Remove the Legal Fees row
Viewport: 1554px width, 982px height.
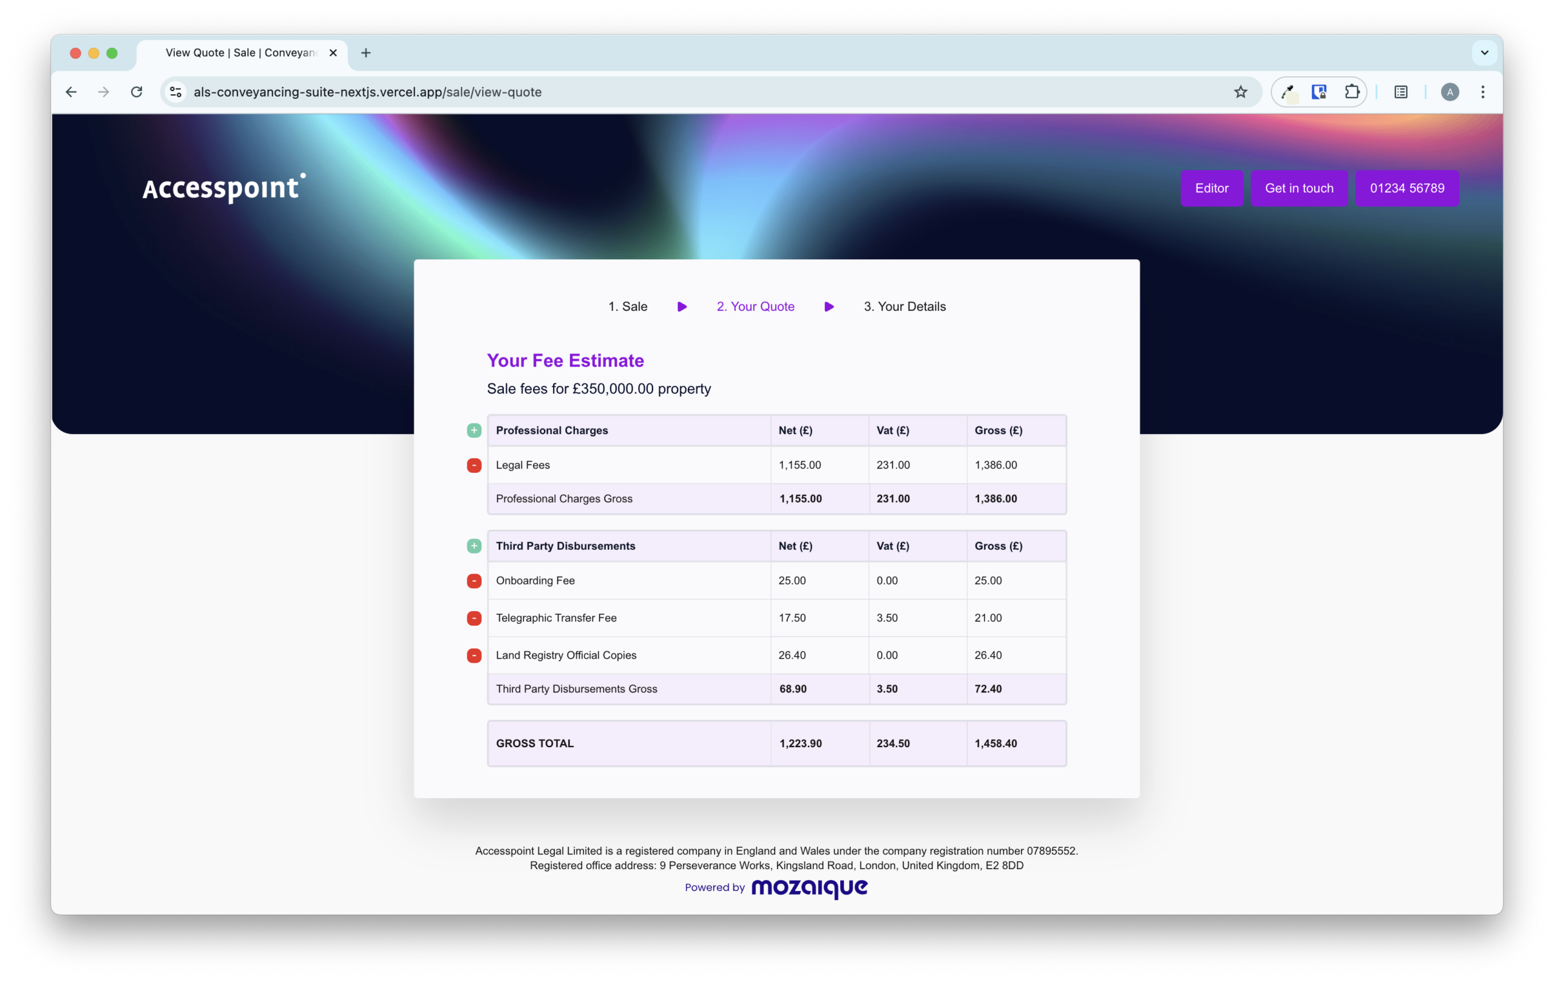coord(473,465)
